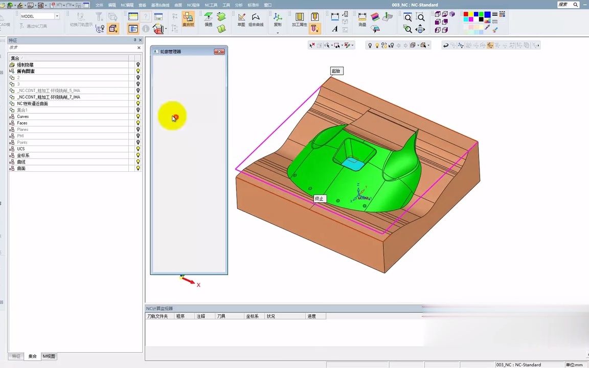The width and height of the screenshot is (589, 368).
Task: Open the 草图 (sketch) tool
Action: coord(241,18)
